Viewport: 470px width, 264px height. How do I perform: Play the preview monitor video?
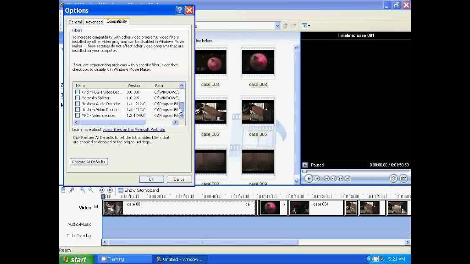(308, 179)
